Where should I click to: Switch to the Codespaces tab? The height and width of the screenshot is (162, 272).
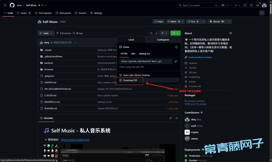pos(163,40)
